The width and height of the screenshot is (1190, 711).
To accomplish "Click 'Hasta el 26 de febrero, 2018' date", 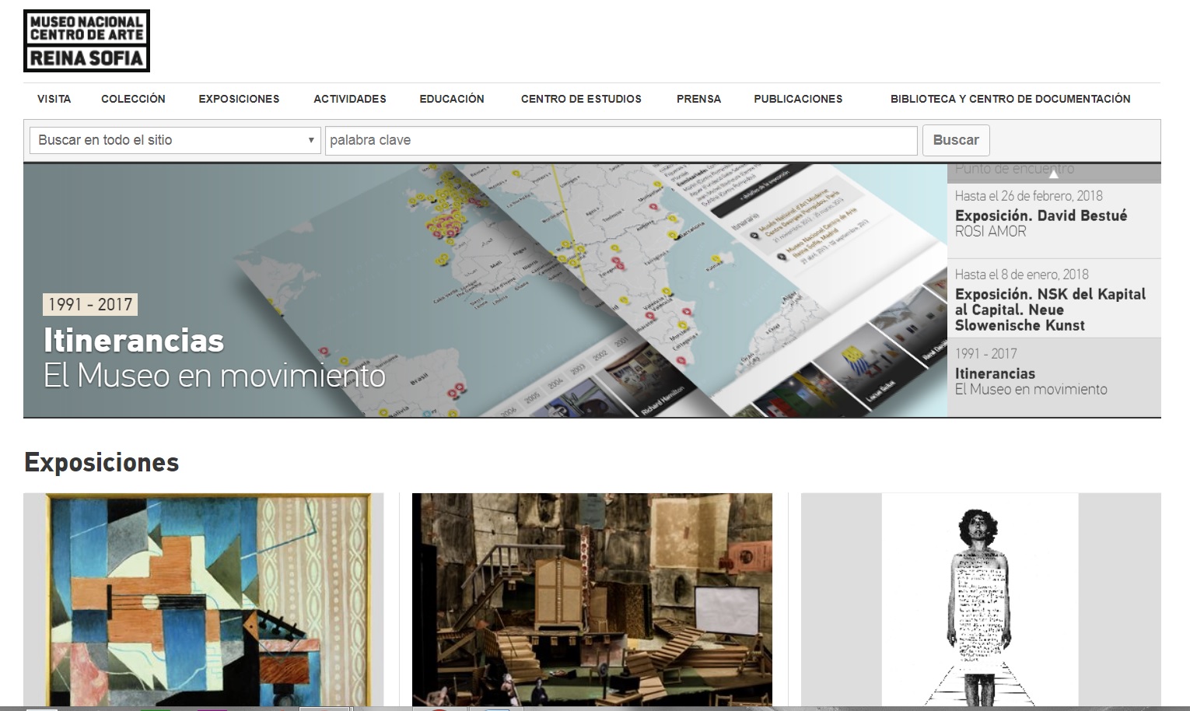I will (1029, 196).
